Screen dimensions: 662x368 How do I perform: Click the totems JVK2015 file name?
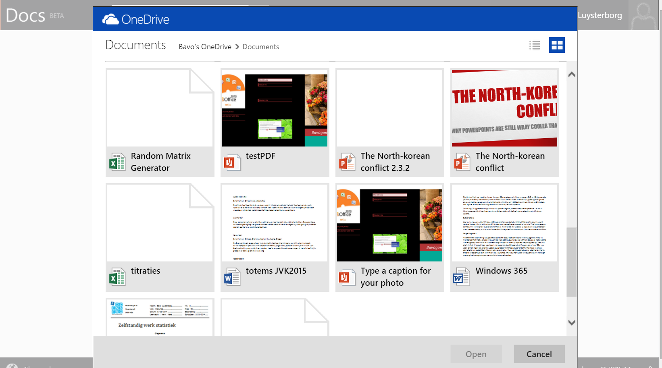coord(276,271)
